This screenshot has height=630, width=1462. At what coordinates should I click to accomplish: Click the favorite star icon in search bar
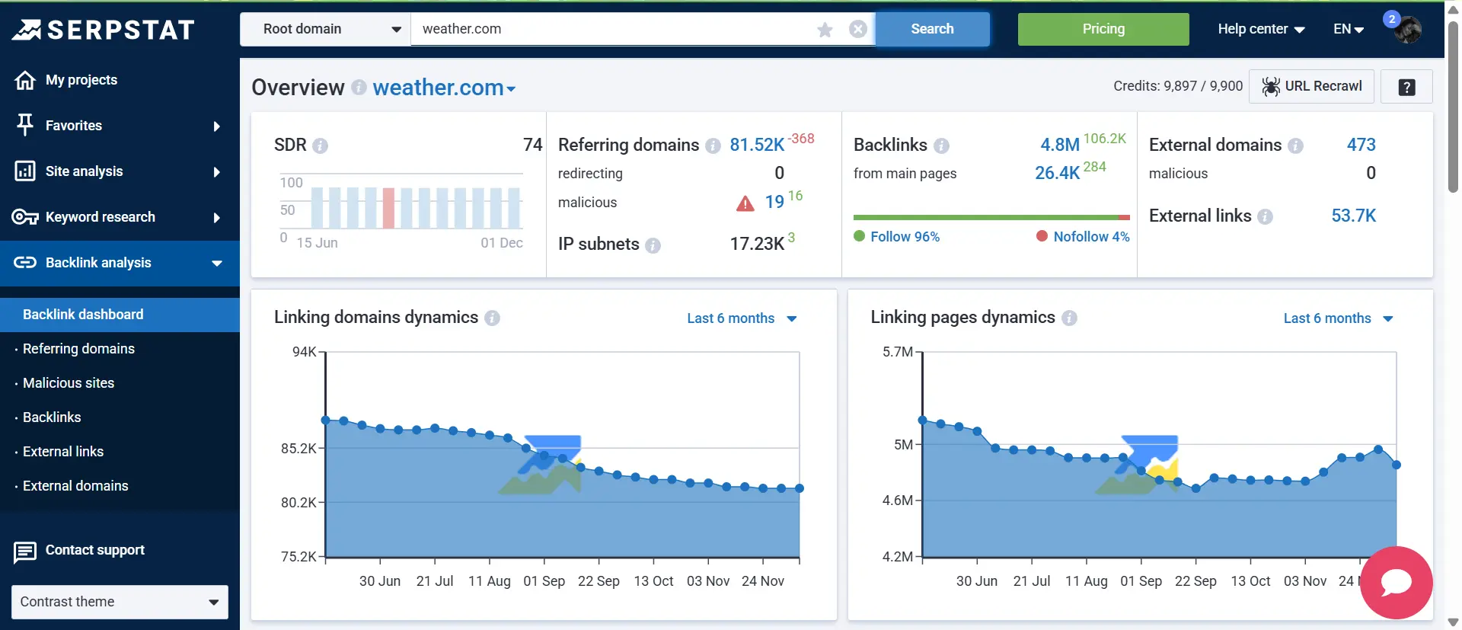tap(825, 30)
